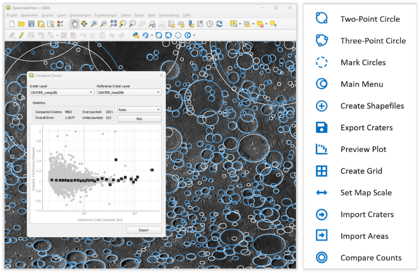Viewport: 420px width, 273px height.
Task: Activate the Three-Point Circle toolbar tool
Action: click(168, 35)
